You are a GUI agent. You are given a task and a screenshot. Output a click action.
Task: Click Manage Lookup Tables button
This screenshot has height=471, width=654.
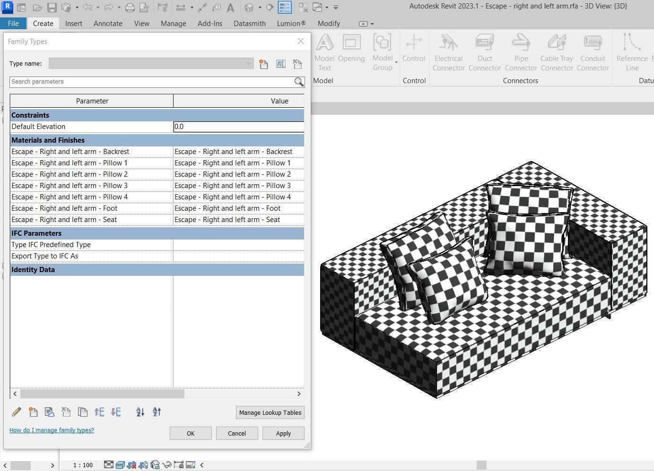270,412
